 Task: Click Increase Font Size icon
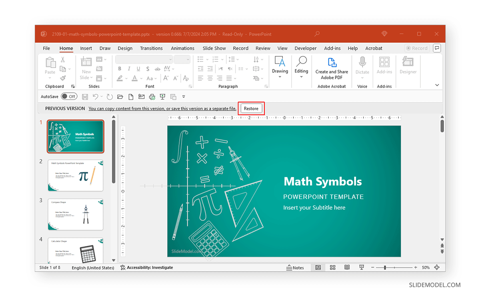166,78
